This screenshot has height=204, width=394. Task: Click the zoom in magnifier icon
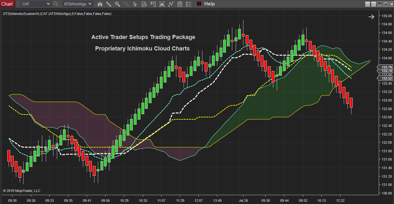pyautogui.click(x=118, y=4)
